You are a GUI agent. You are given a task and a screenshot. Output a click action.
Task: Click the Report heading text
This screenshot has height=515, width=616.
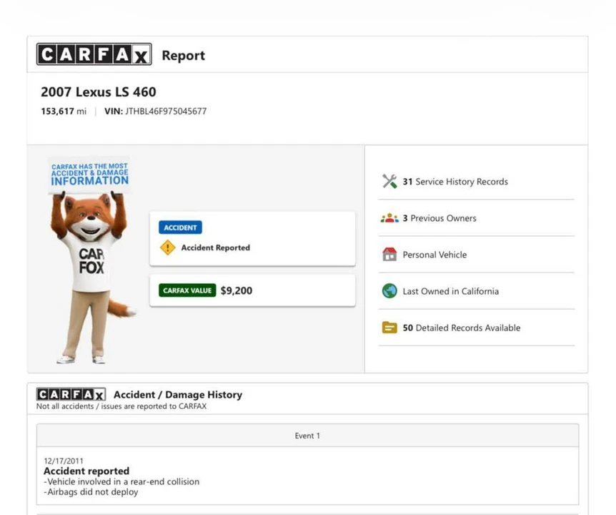click(x=184, y=55)
